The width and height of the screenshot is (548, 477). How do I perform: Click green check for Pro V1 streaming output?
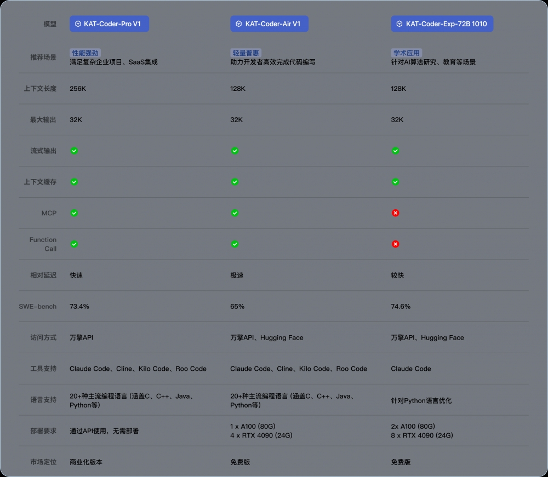pyautogui.click(x=74, y=151)
